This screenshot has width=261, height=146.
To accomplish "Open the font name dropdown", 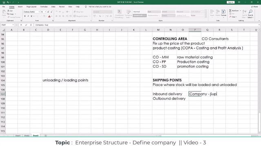I will pos(39,12).
